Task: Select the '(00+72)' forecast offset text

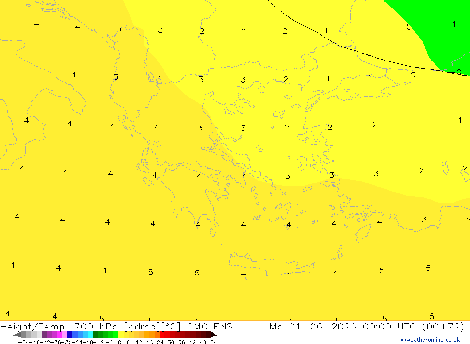Action: (x=443, y=326)
